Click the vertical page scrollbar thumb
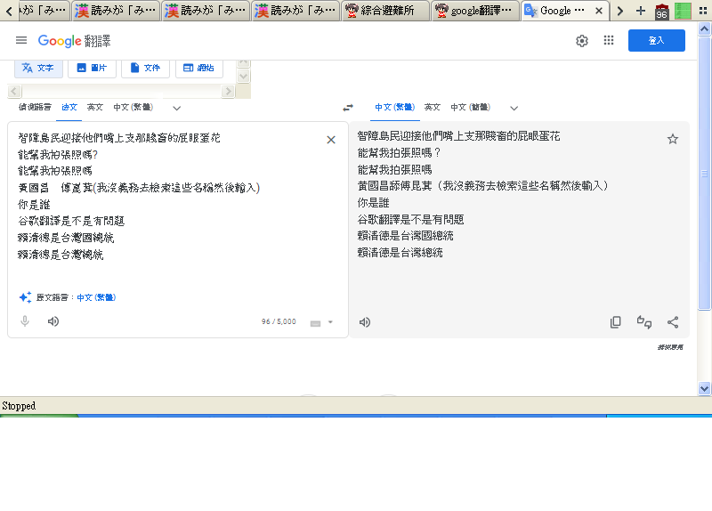712x511 pixels. (x=704, y=173)
